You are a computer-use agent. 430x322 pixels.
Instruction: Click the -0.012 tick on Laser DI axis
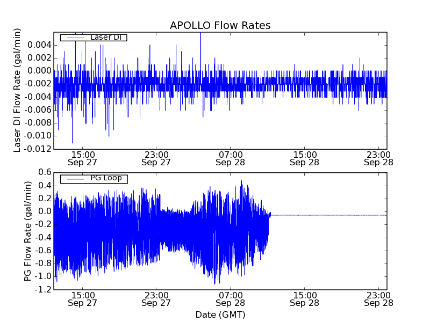point(38,149)
